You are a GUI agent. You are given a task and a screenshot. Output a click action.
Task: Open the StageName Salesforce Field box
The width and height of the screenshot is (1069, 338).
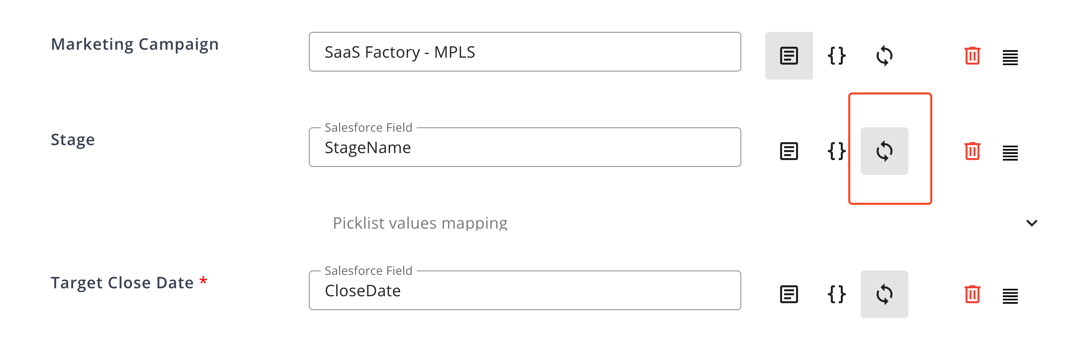click(x=525, y=148)
